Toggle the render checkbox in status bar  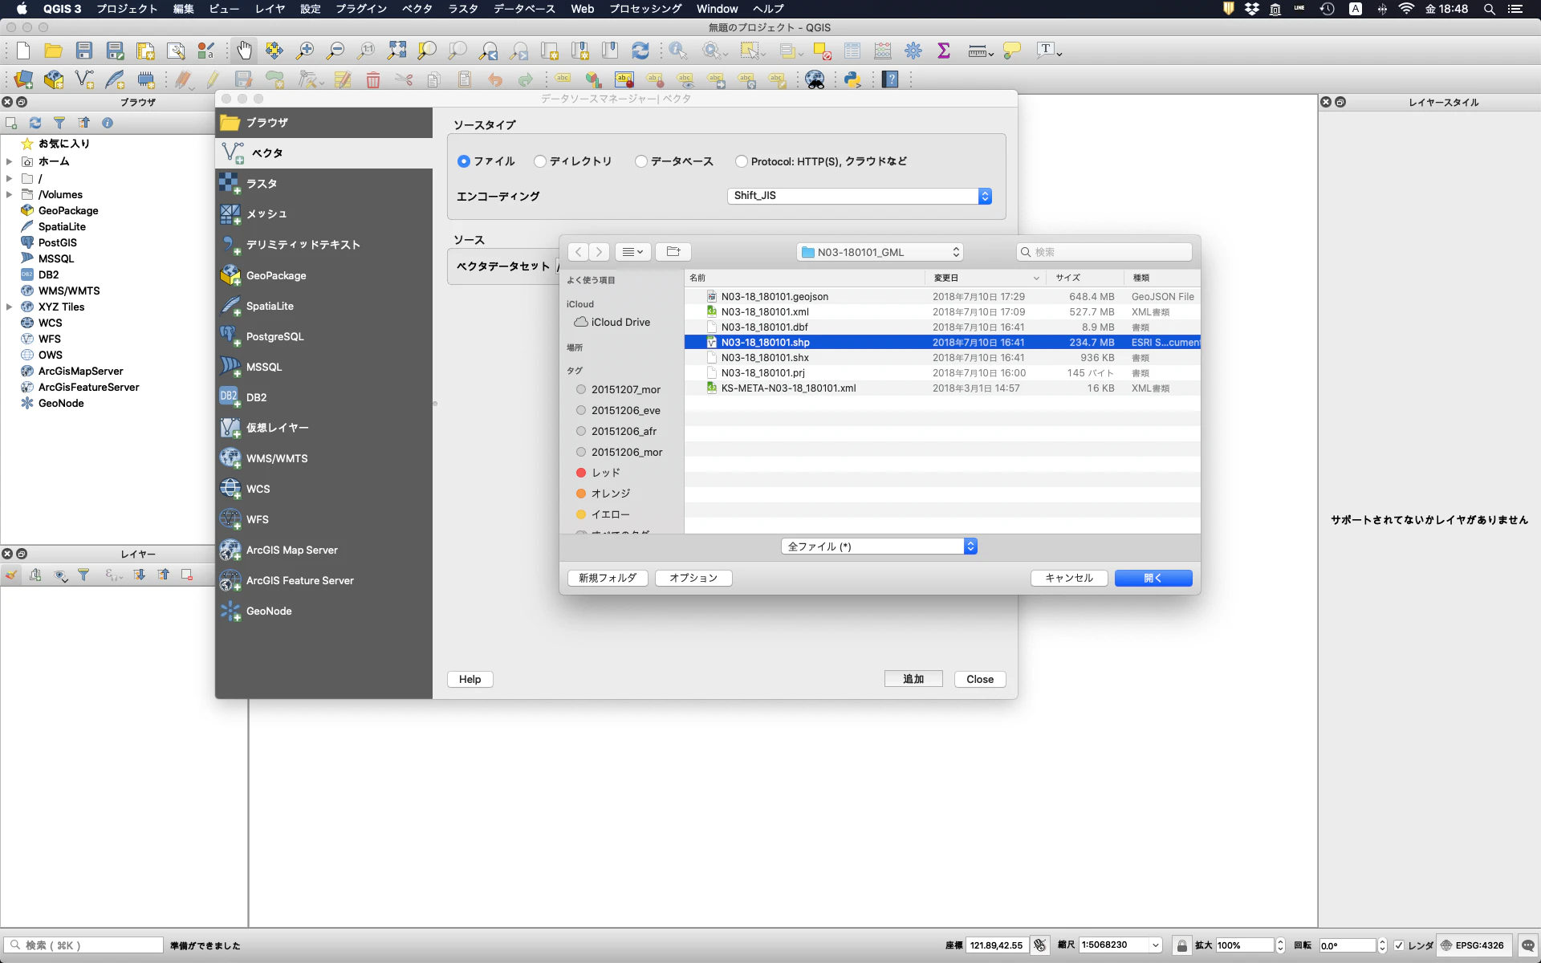[x=1399, y=945]
